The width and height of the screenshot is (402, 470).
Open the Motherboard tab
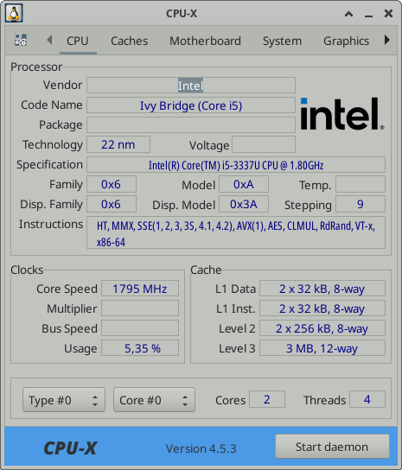(205, 41)
